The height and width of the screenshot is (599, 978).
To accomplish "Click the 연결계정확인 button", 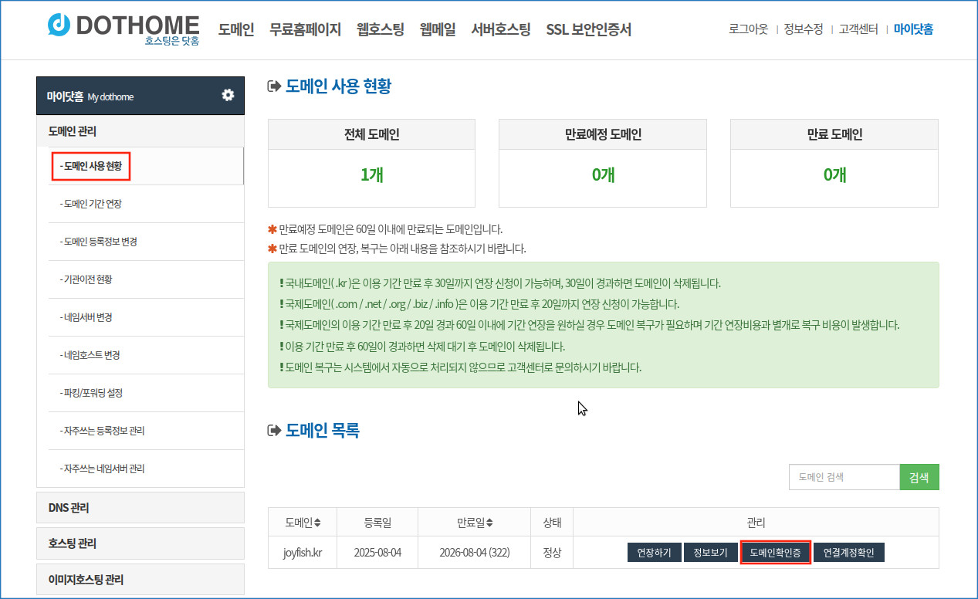I will 848,553.
